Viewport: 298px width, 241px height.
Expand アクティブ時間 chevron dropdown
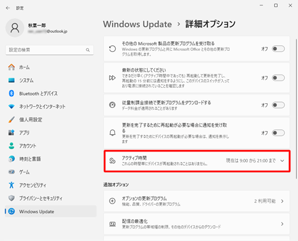(282, 160)
